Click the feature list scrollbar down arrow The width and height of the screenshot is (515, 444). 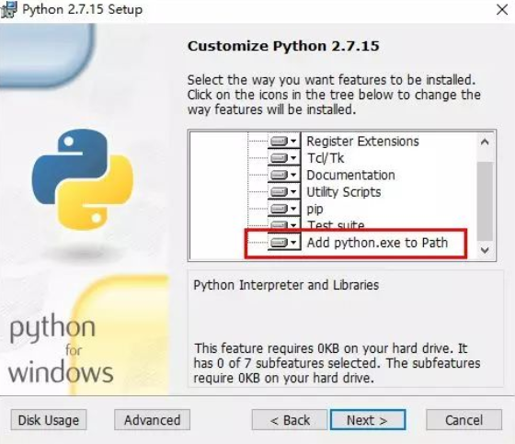(x=485, y=250)
